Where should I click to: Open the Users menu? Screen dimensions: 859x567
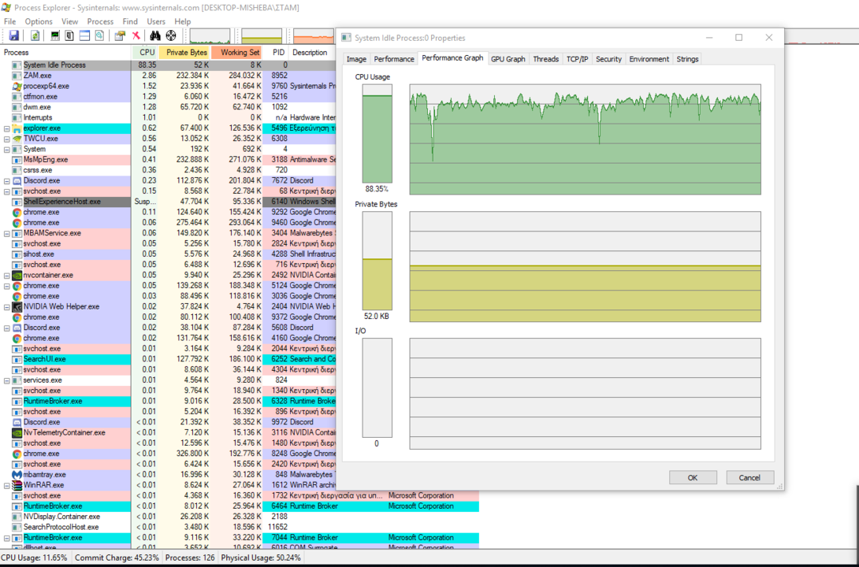pos(156,21)
